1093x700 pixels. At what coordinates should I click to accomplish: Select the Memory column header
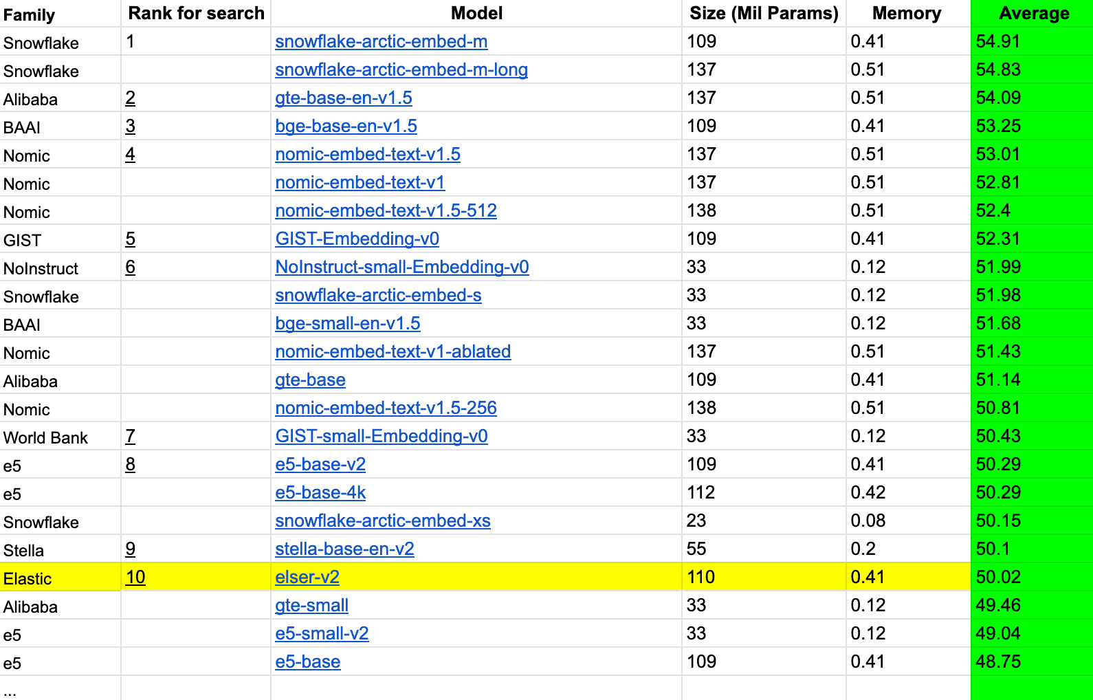coord(908,14)
